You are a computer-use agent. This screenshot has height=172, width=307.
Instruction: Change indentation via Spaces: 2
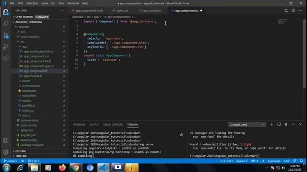click(x=242, y=161)
